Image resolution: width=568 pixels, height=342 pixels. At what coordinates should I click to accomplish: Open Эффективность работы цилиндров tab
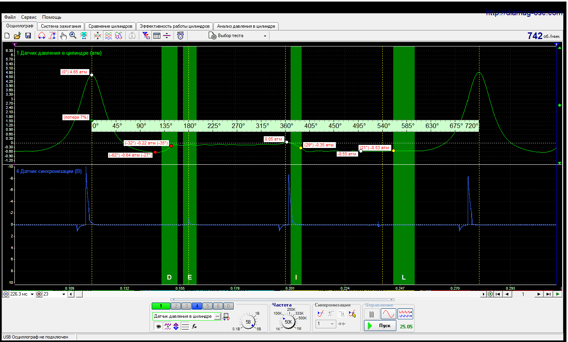(175, 26)
